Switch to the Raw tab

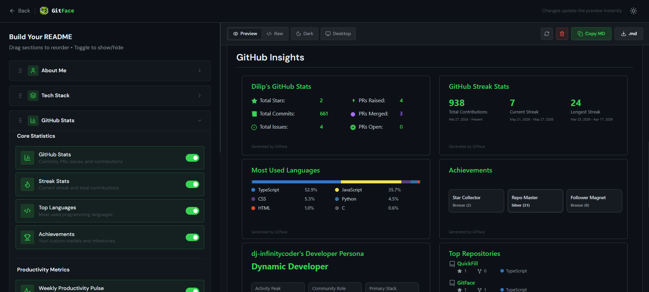click(x=275, y=34)
